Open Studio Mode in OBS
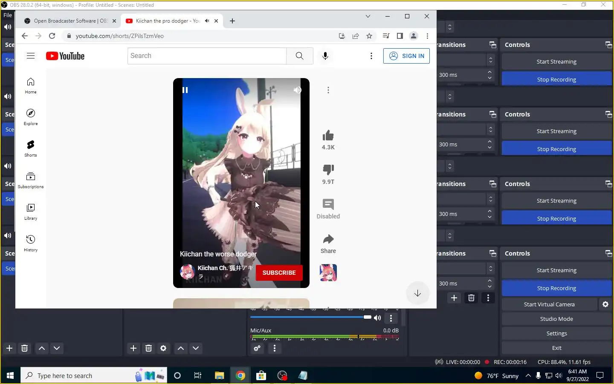Image resolution: width=614 pixels, height=384 pixels. tap(556, 319)
